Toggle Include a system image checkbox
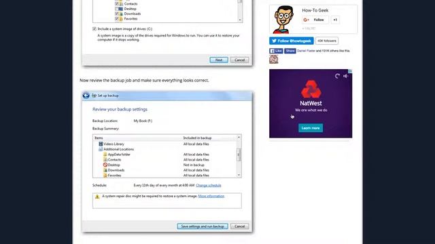The height and width of the screenshot is (244, 435). tap(94, 28)
